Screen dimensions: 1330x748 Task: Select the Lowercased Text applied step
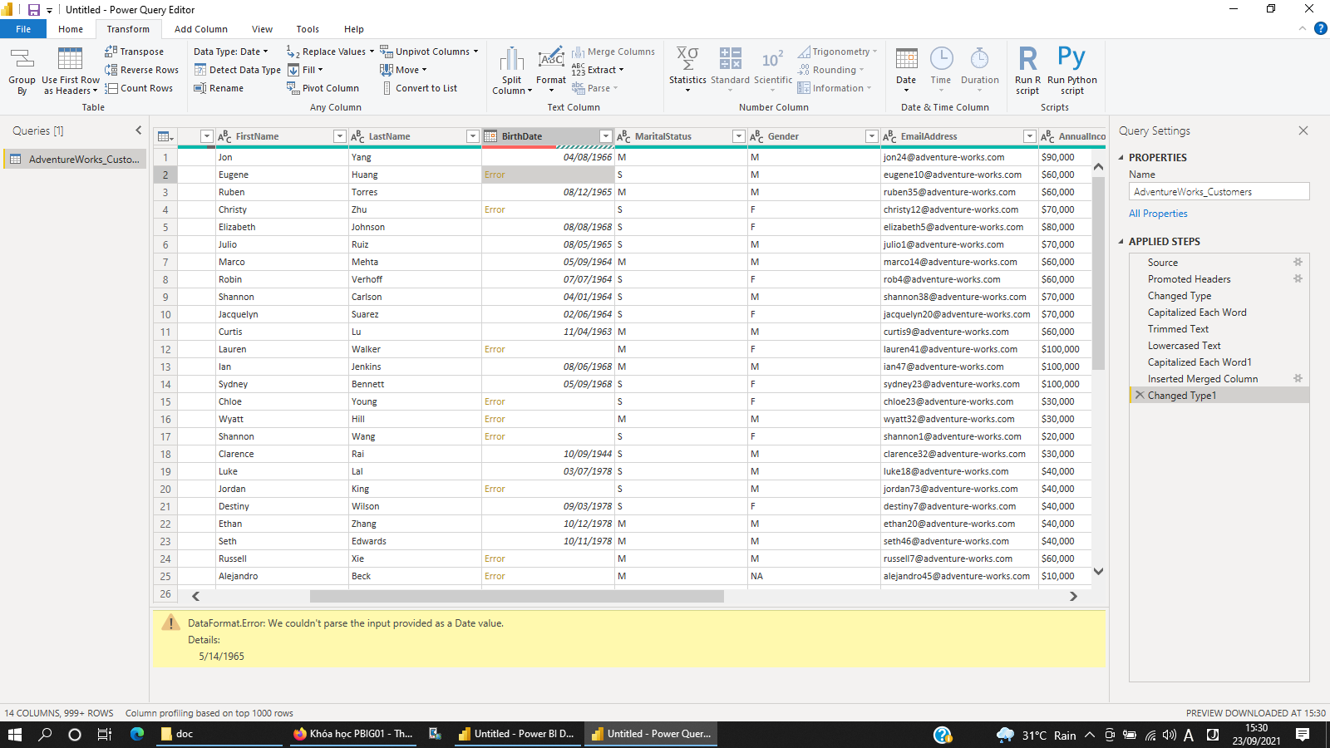click(1219, 346)
